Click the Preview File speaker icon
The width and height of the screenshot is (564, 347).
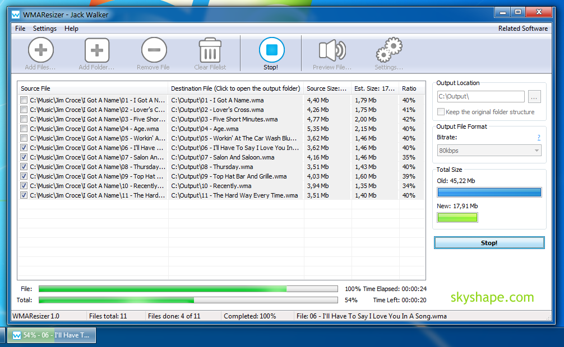pos(332,50)
